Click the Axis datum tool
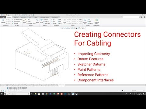The width and height of the screenshot is (146, 109). [28, 19]
